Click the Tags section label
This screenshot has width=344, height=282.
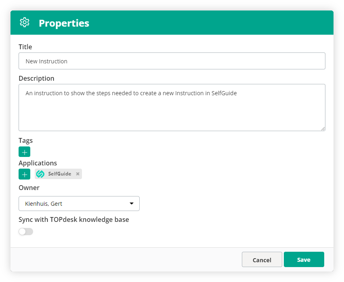pyautogui.click(x=25, y=140)
